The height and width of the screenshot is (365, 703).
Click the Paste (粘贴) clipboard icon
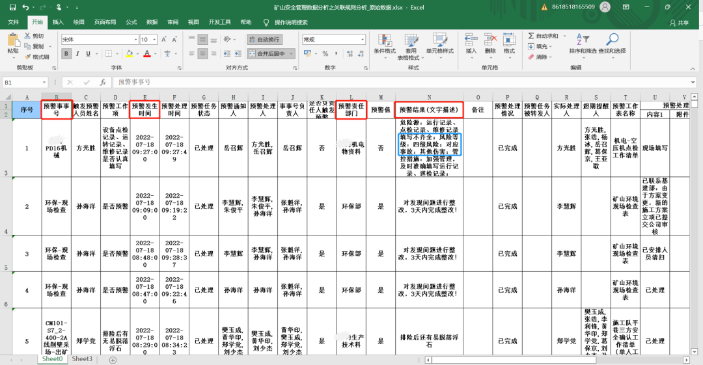(13, 40)
